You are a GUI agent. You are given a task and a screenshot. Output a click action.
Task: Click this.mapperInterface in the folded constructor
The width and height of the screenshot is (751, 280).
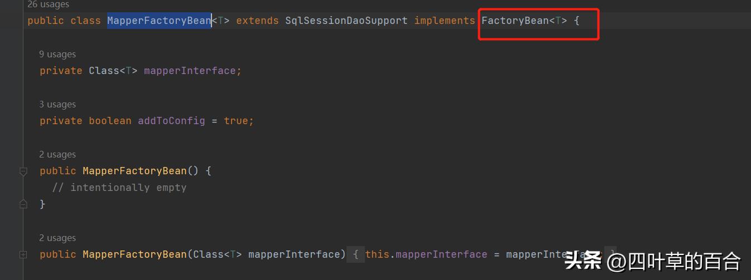coord(426,254)
